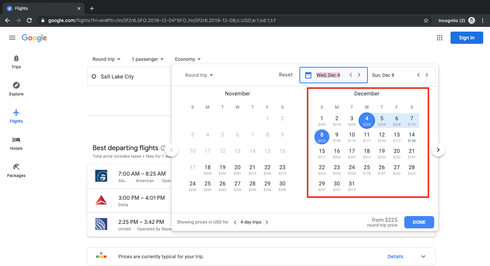Show next month in the calendar

[x=438, y=150]
